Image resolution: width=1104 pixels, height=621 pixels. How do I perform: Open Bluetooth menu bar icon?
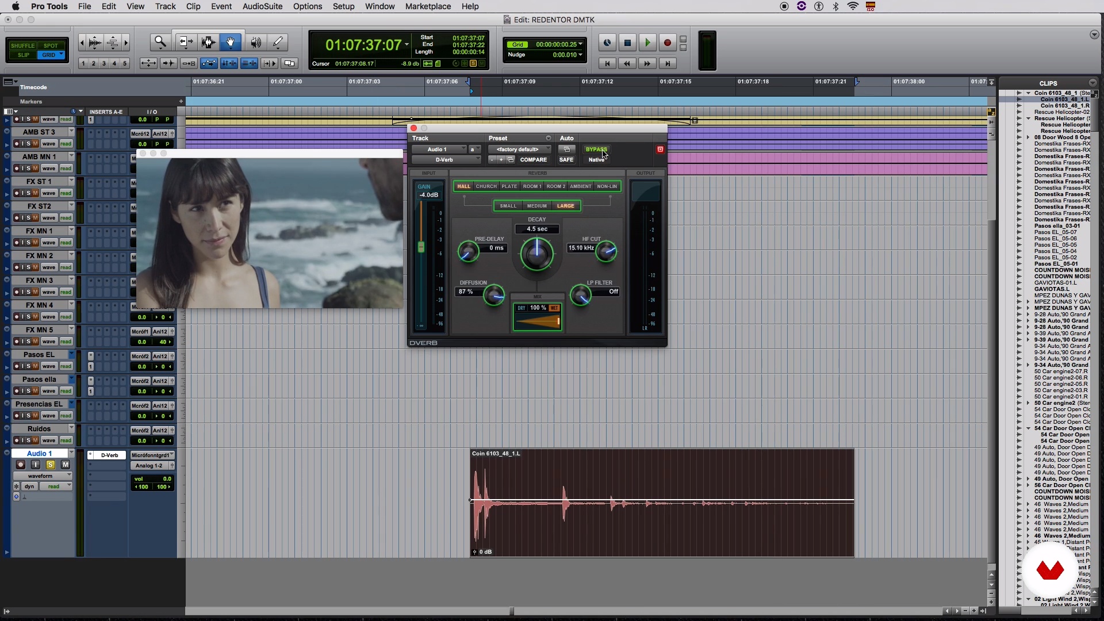coord(836,6)
